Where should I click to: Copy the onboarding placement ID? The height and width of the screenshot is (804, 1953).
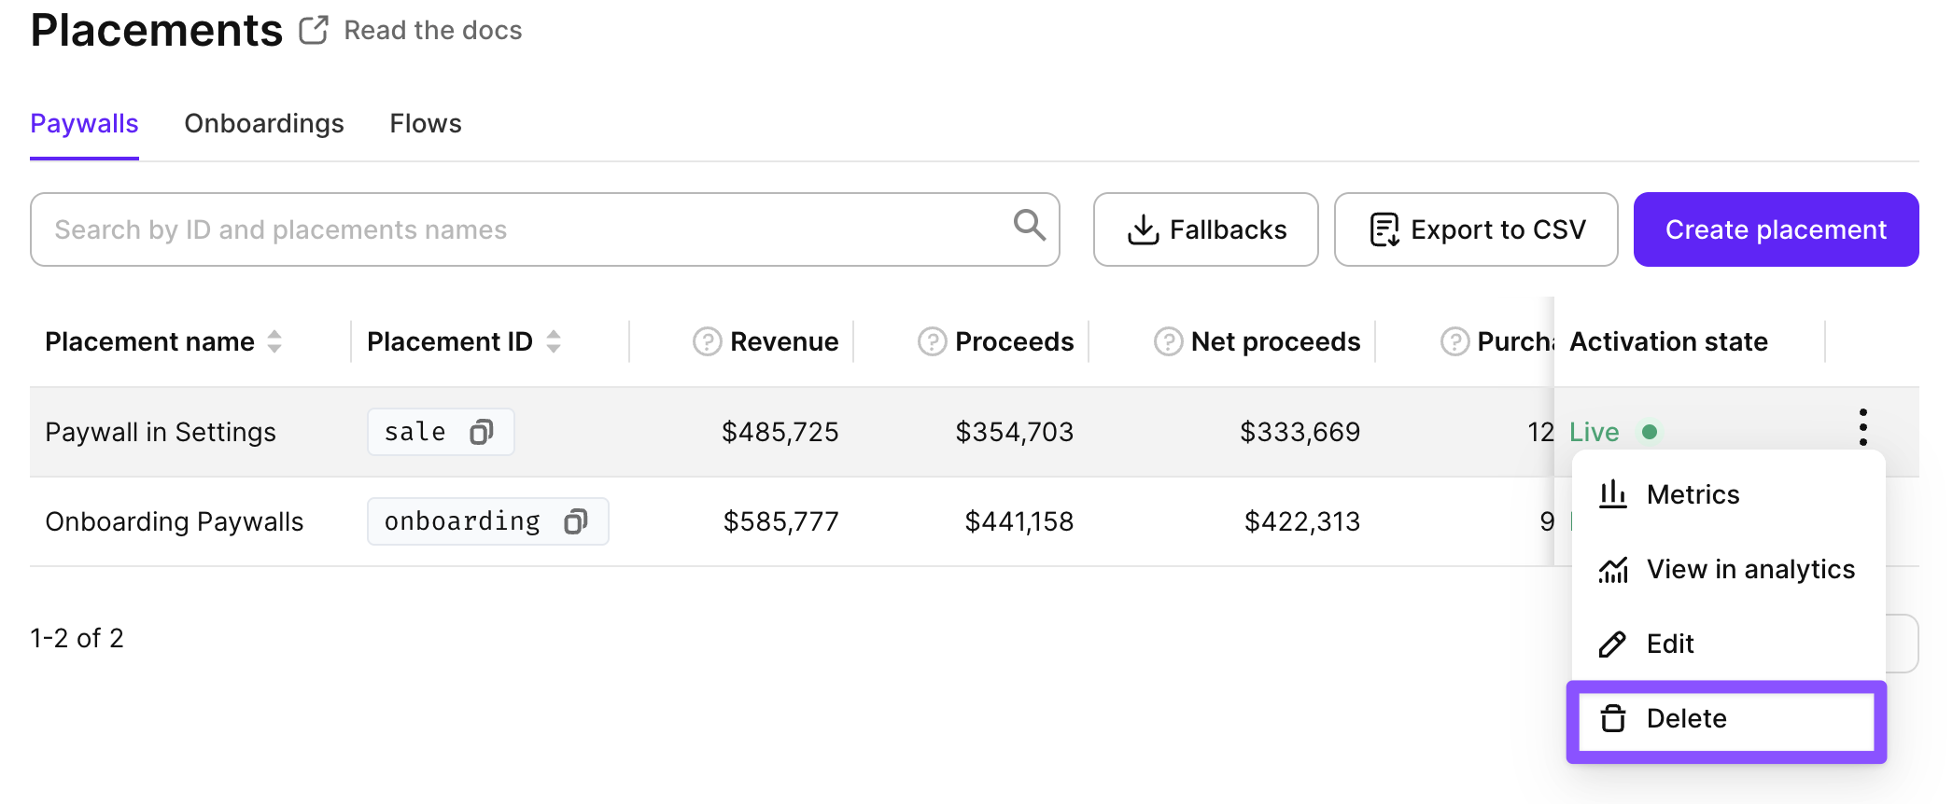[576, 521]
